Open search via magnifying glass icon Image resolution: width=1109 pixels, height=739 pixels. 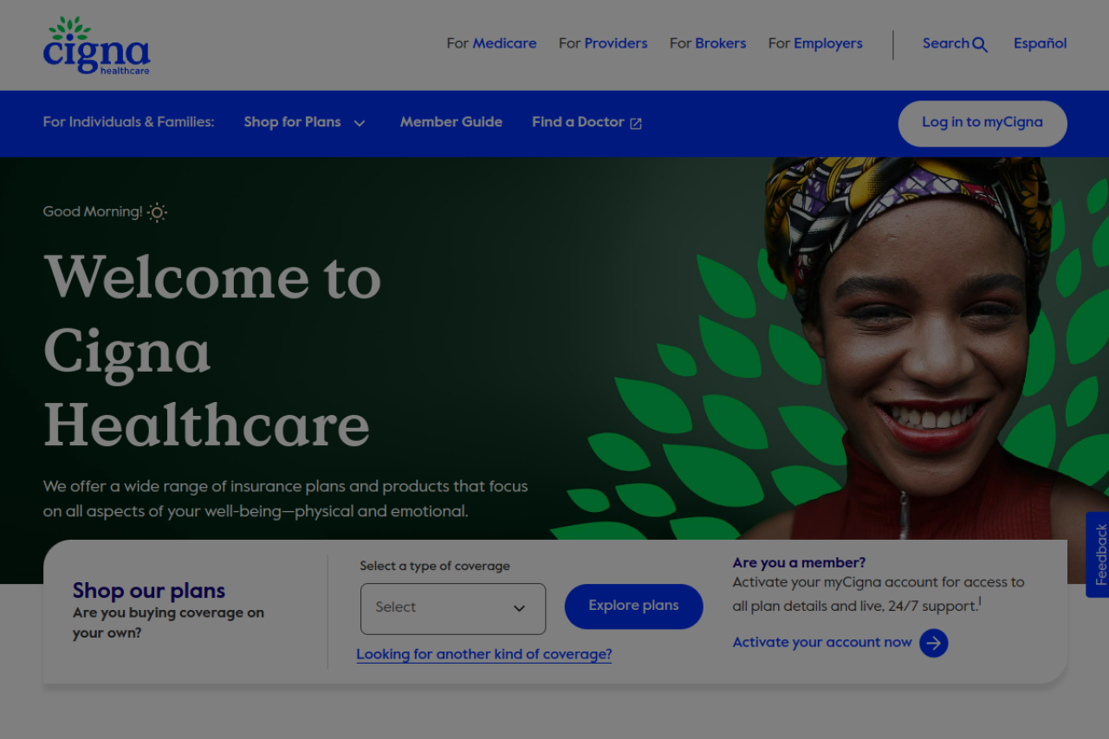click(x=980, y=45)
